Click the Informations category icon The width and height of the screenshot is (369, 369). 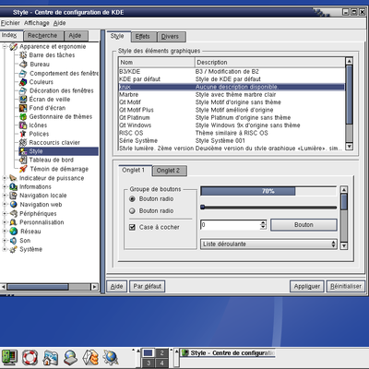13,186
